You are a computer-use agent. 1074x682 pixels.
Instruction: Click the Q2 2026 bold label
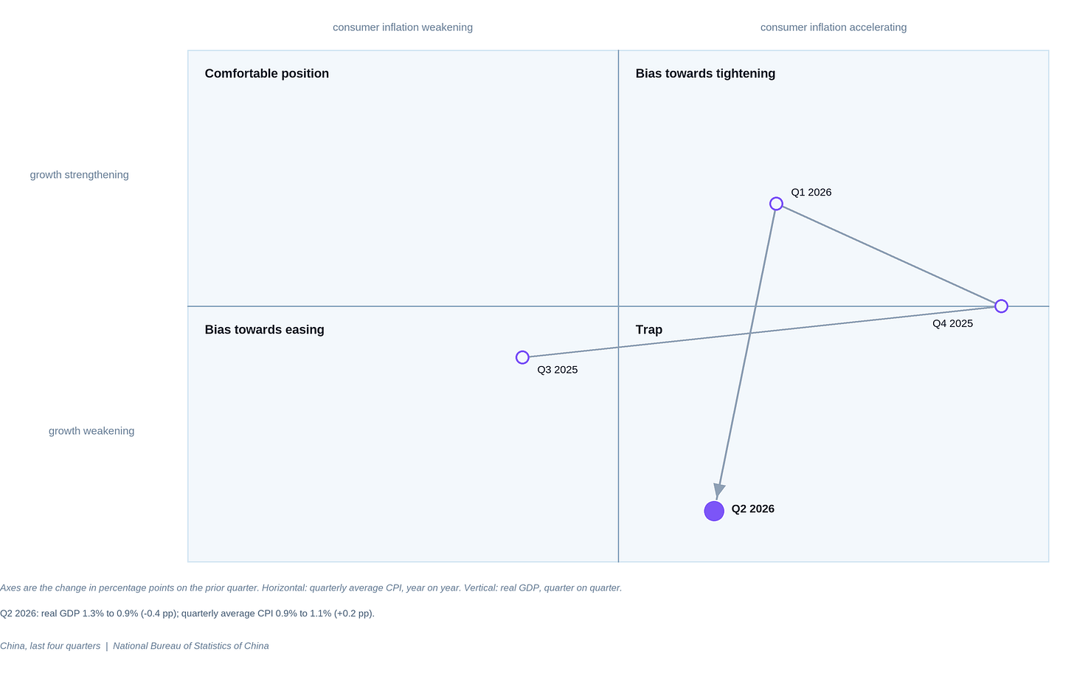click(x=753, y=509)
